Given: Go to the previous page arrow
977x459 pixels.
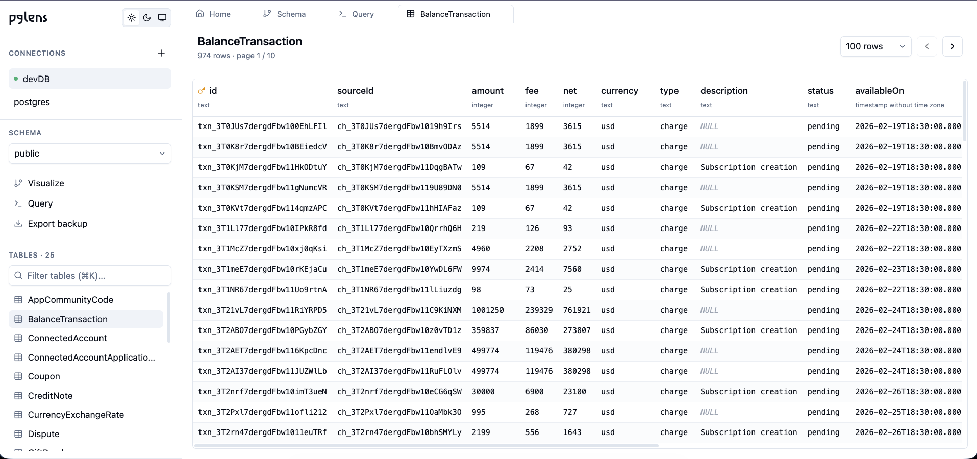Looking at the screenshot, I should pos(927,46).
